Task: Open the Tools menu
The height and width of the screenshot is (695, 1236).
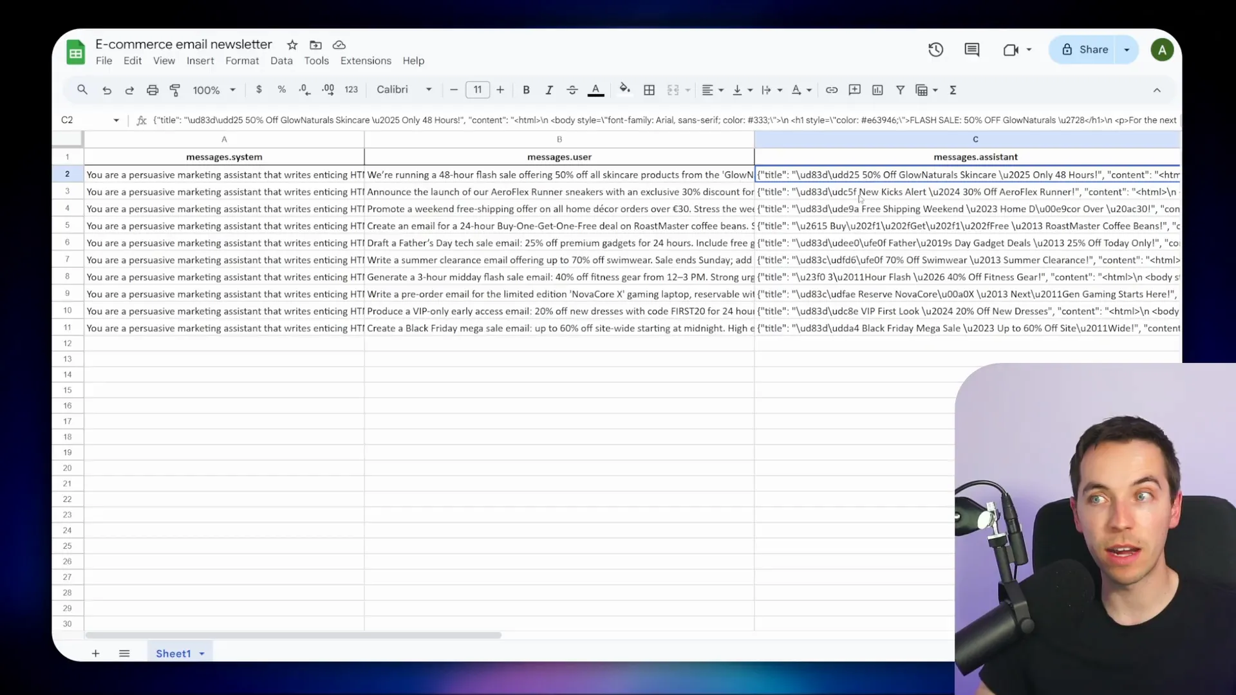Action: (x=316, y=60)
